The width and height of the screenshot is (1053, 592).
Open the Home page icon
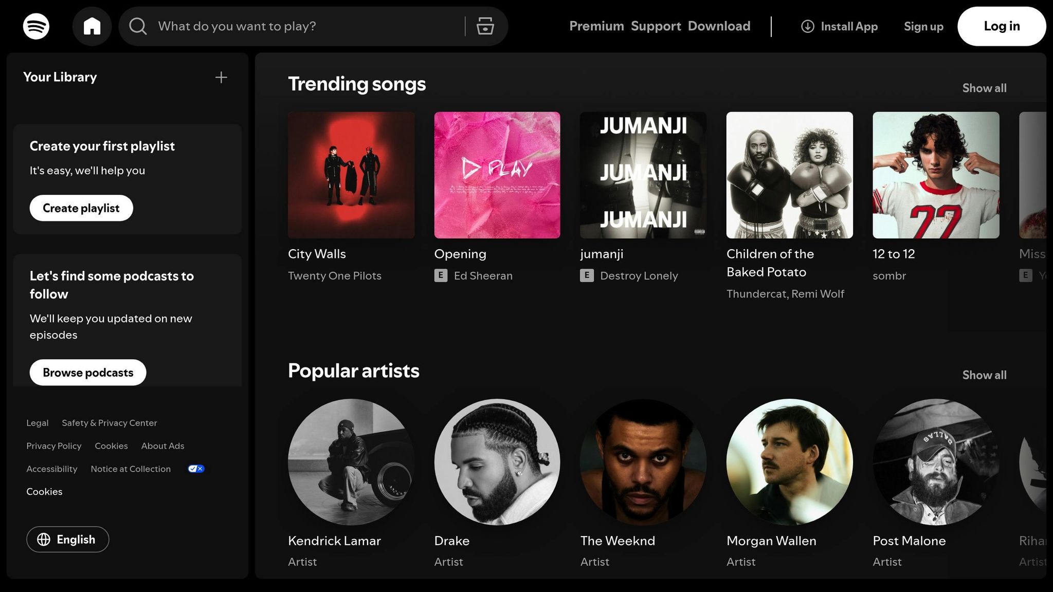click(x=92, y=26)
